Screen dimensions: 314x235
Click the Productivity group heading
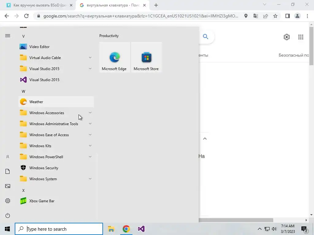pyautogui.click(x=109, y=36)
